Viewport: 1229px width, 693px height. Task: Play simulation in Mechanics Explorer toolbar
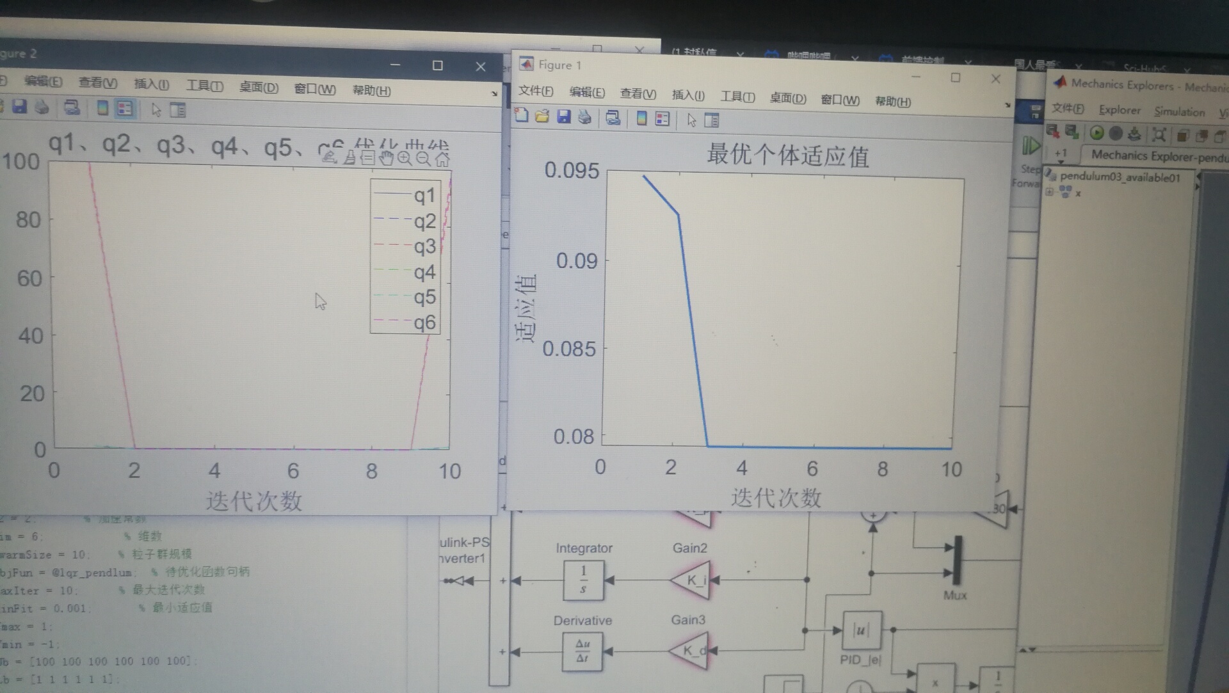(1096, 133)
